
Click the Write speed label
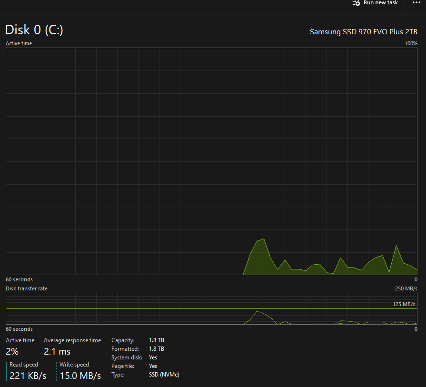click(74, 365)
